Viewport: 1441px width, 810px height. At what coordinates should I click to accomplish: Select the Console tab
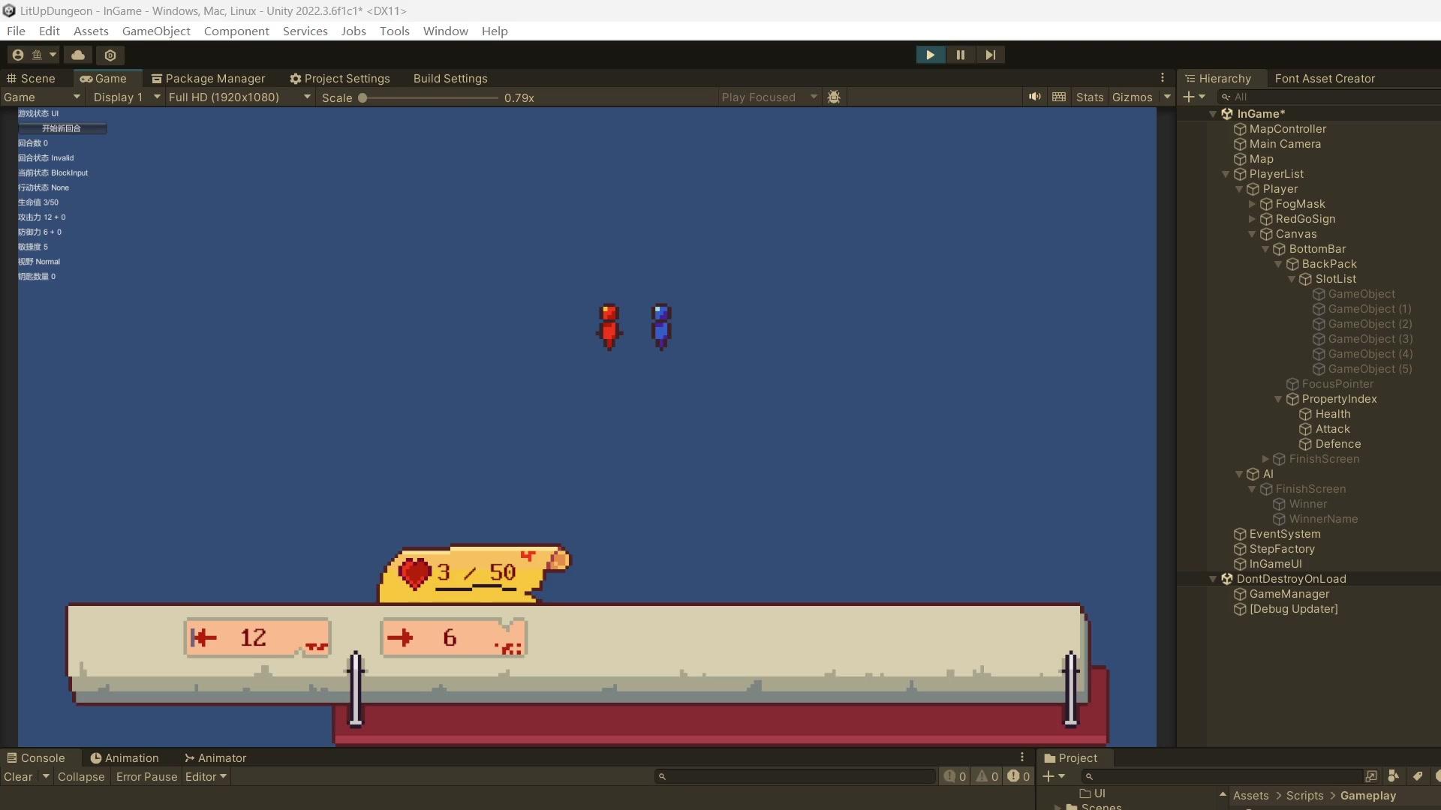click(x=43, y=758)
